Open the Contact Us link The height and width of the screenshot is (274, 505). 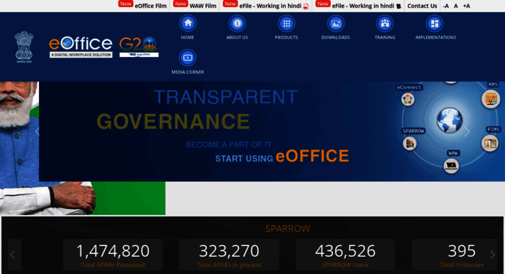pos(422,6)
